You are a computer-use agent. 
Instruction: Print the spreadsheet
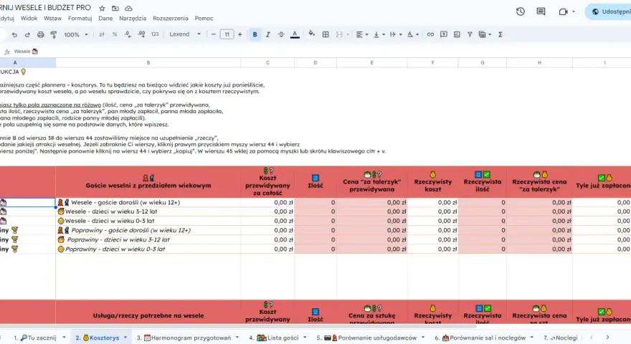click(x=41, y=34)
